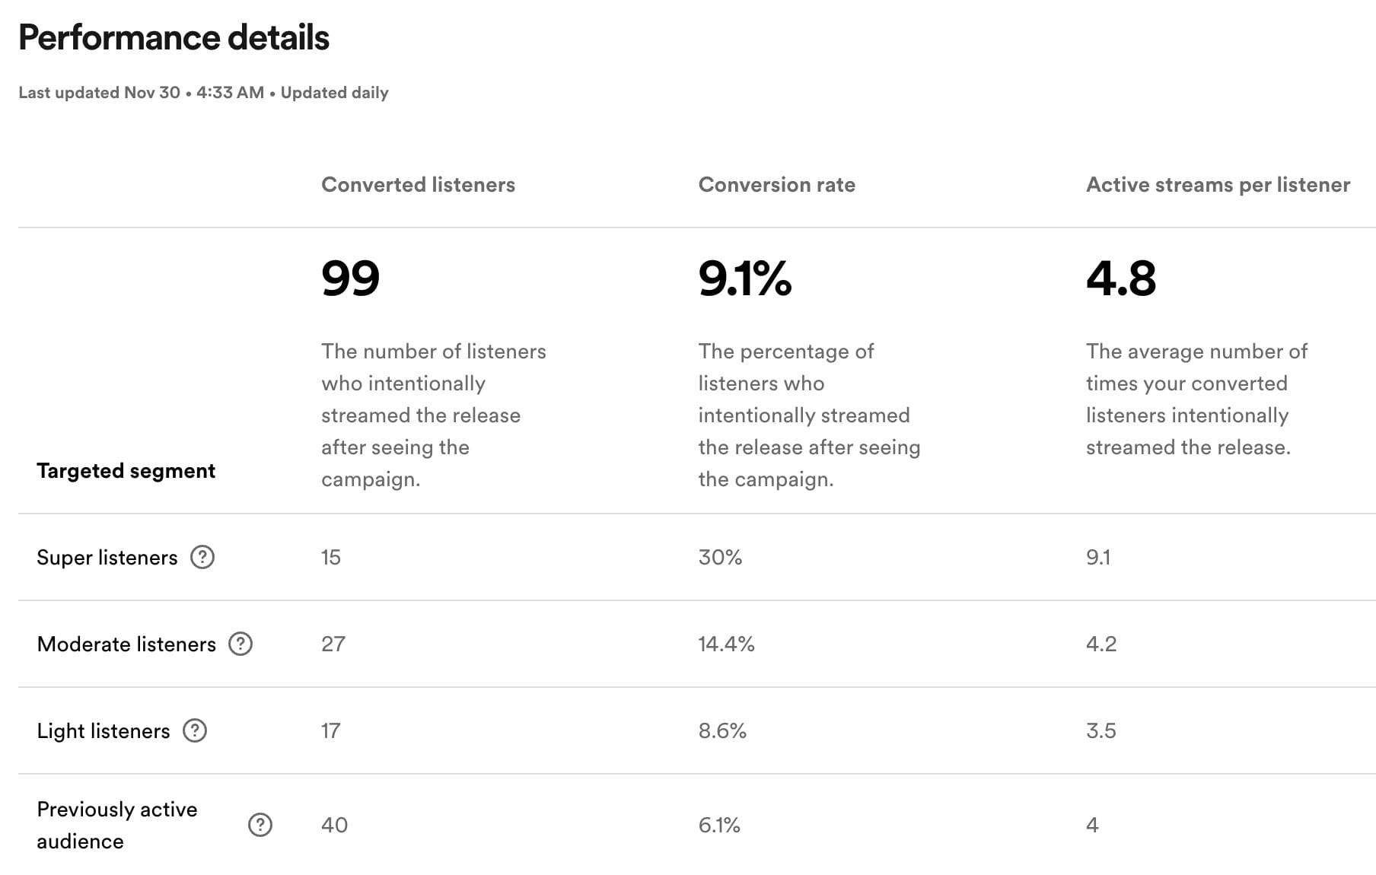Select the Super listeners row label
The image size is (1376, 875).
coord(107,558)
